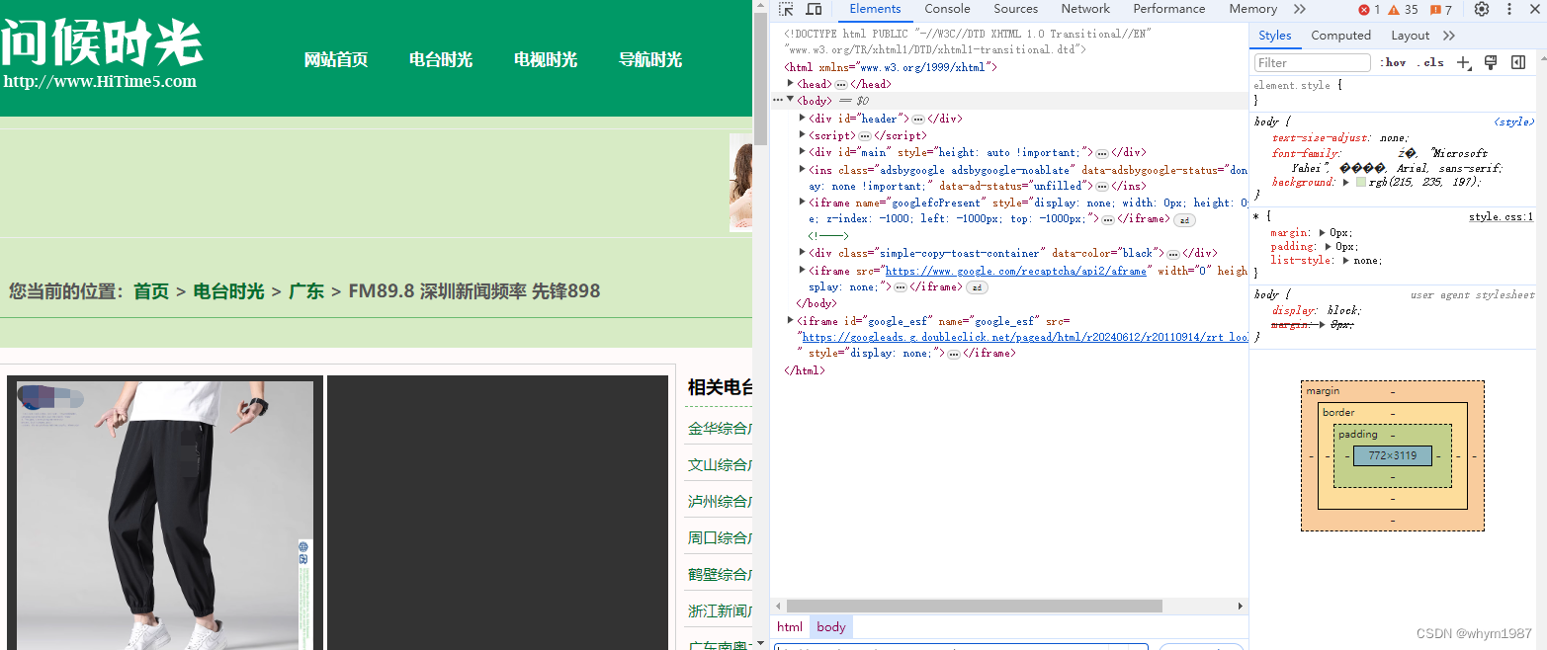Expand the simple-copy-toast-container div node
The width and height of the screenshot is (1547, 650).
[803, 253]
